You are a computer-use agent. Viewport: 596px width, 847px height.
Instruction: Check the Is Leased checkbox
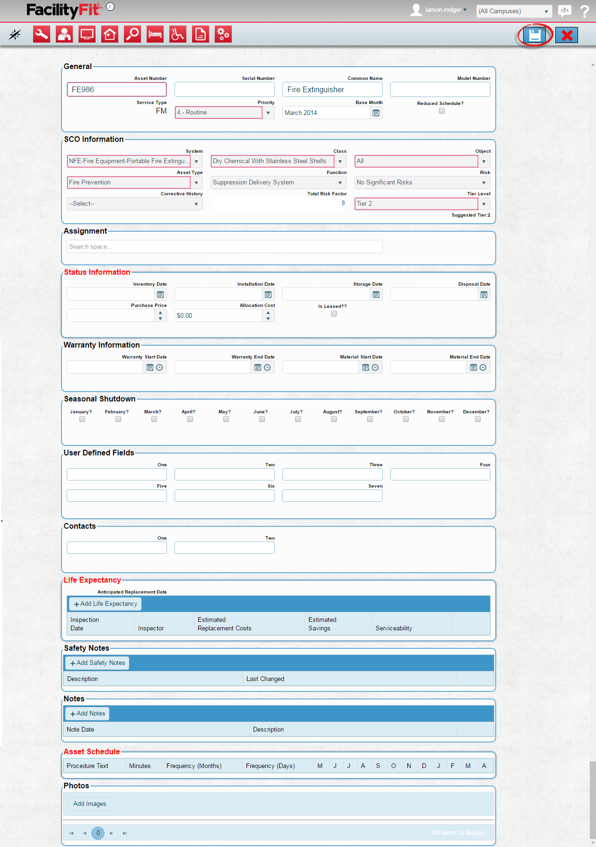pos(334,314)
